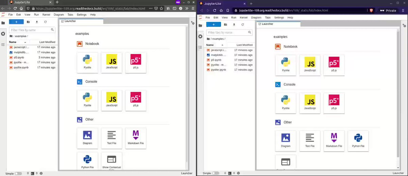This screenshot has height=176, width=408.
Task: Open pyolite.ipynb file in right Brave window
Action: 230,70
